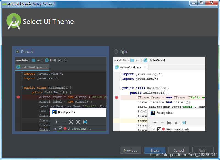Image resolution: width=220 pixels, height=160 pixels.
Task: Select the module breadcrumb item in Light preview
Action: point(120,60)
